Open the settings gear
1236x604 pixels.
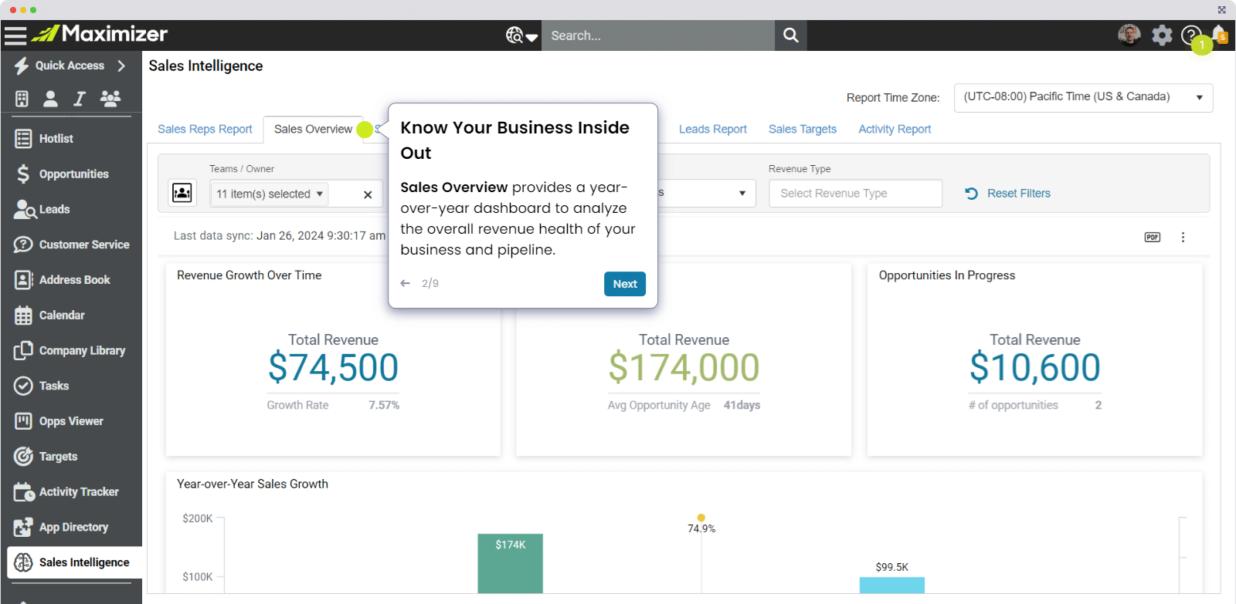1162,35
